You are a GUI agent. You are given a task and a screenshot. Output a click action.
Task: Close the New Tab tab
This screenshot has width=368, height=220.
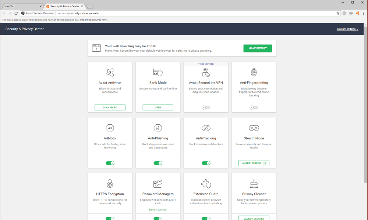(40, 6)
